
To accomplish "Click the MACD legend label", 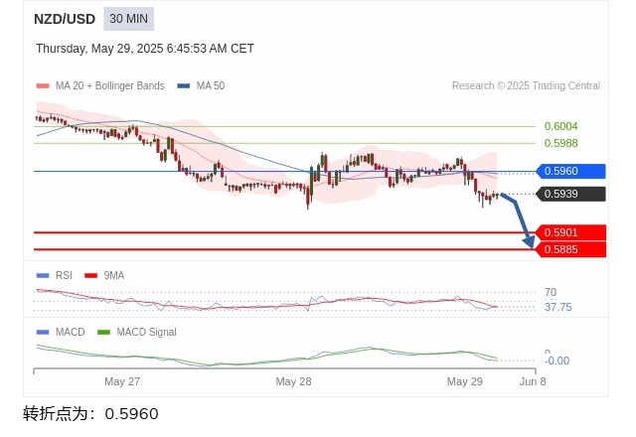I will coord(71,333).
